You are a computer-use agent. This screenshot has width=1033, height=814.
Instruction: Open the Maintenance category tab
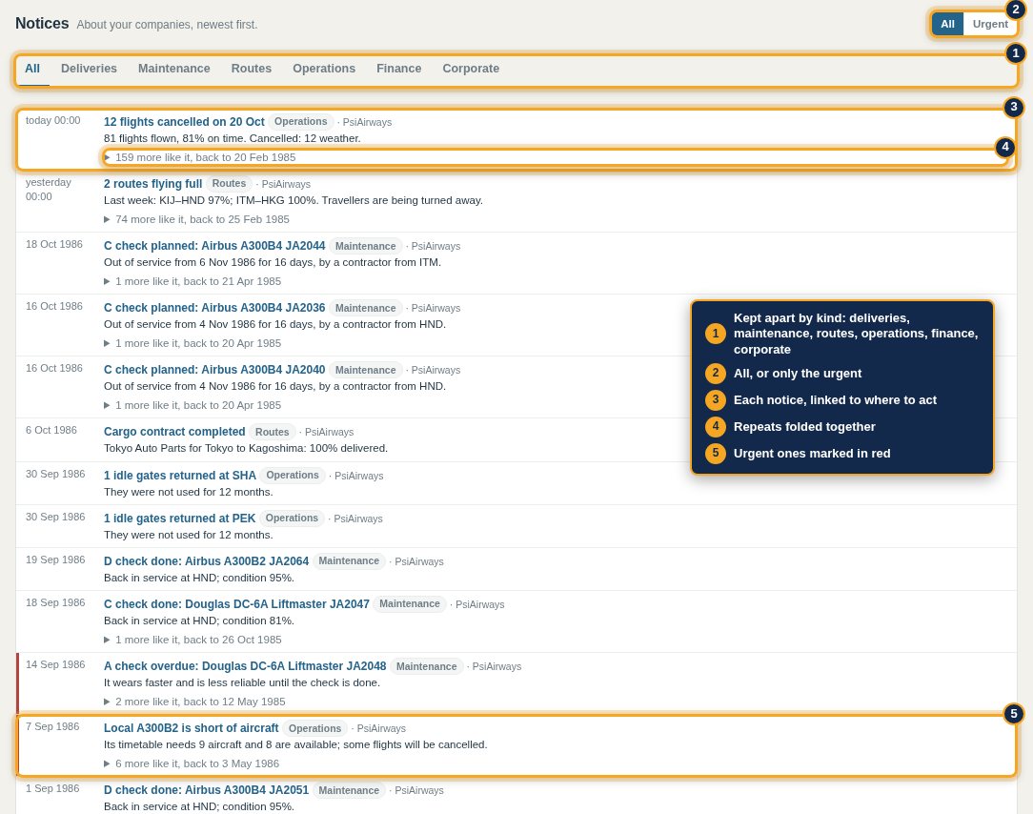click(174, 69)
